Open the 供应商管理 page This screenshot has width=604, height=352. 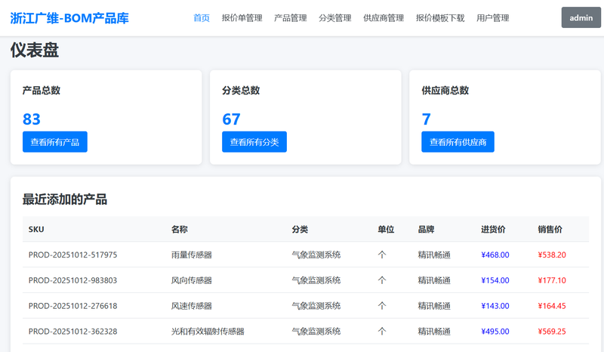(384, 18)
